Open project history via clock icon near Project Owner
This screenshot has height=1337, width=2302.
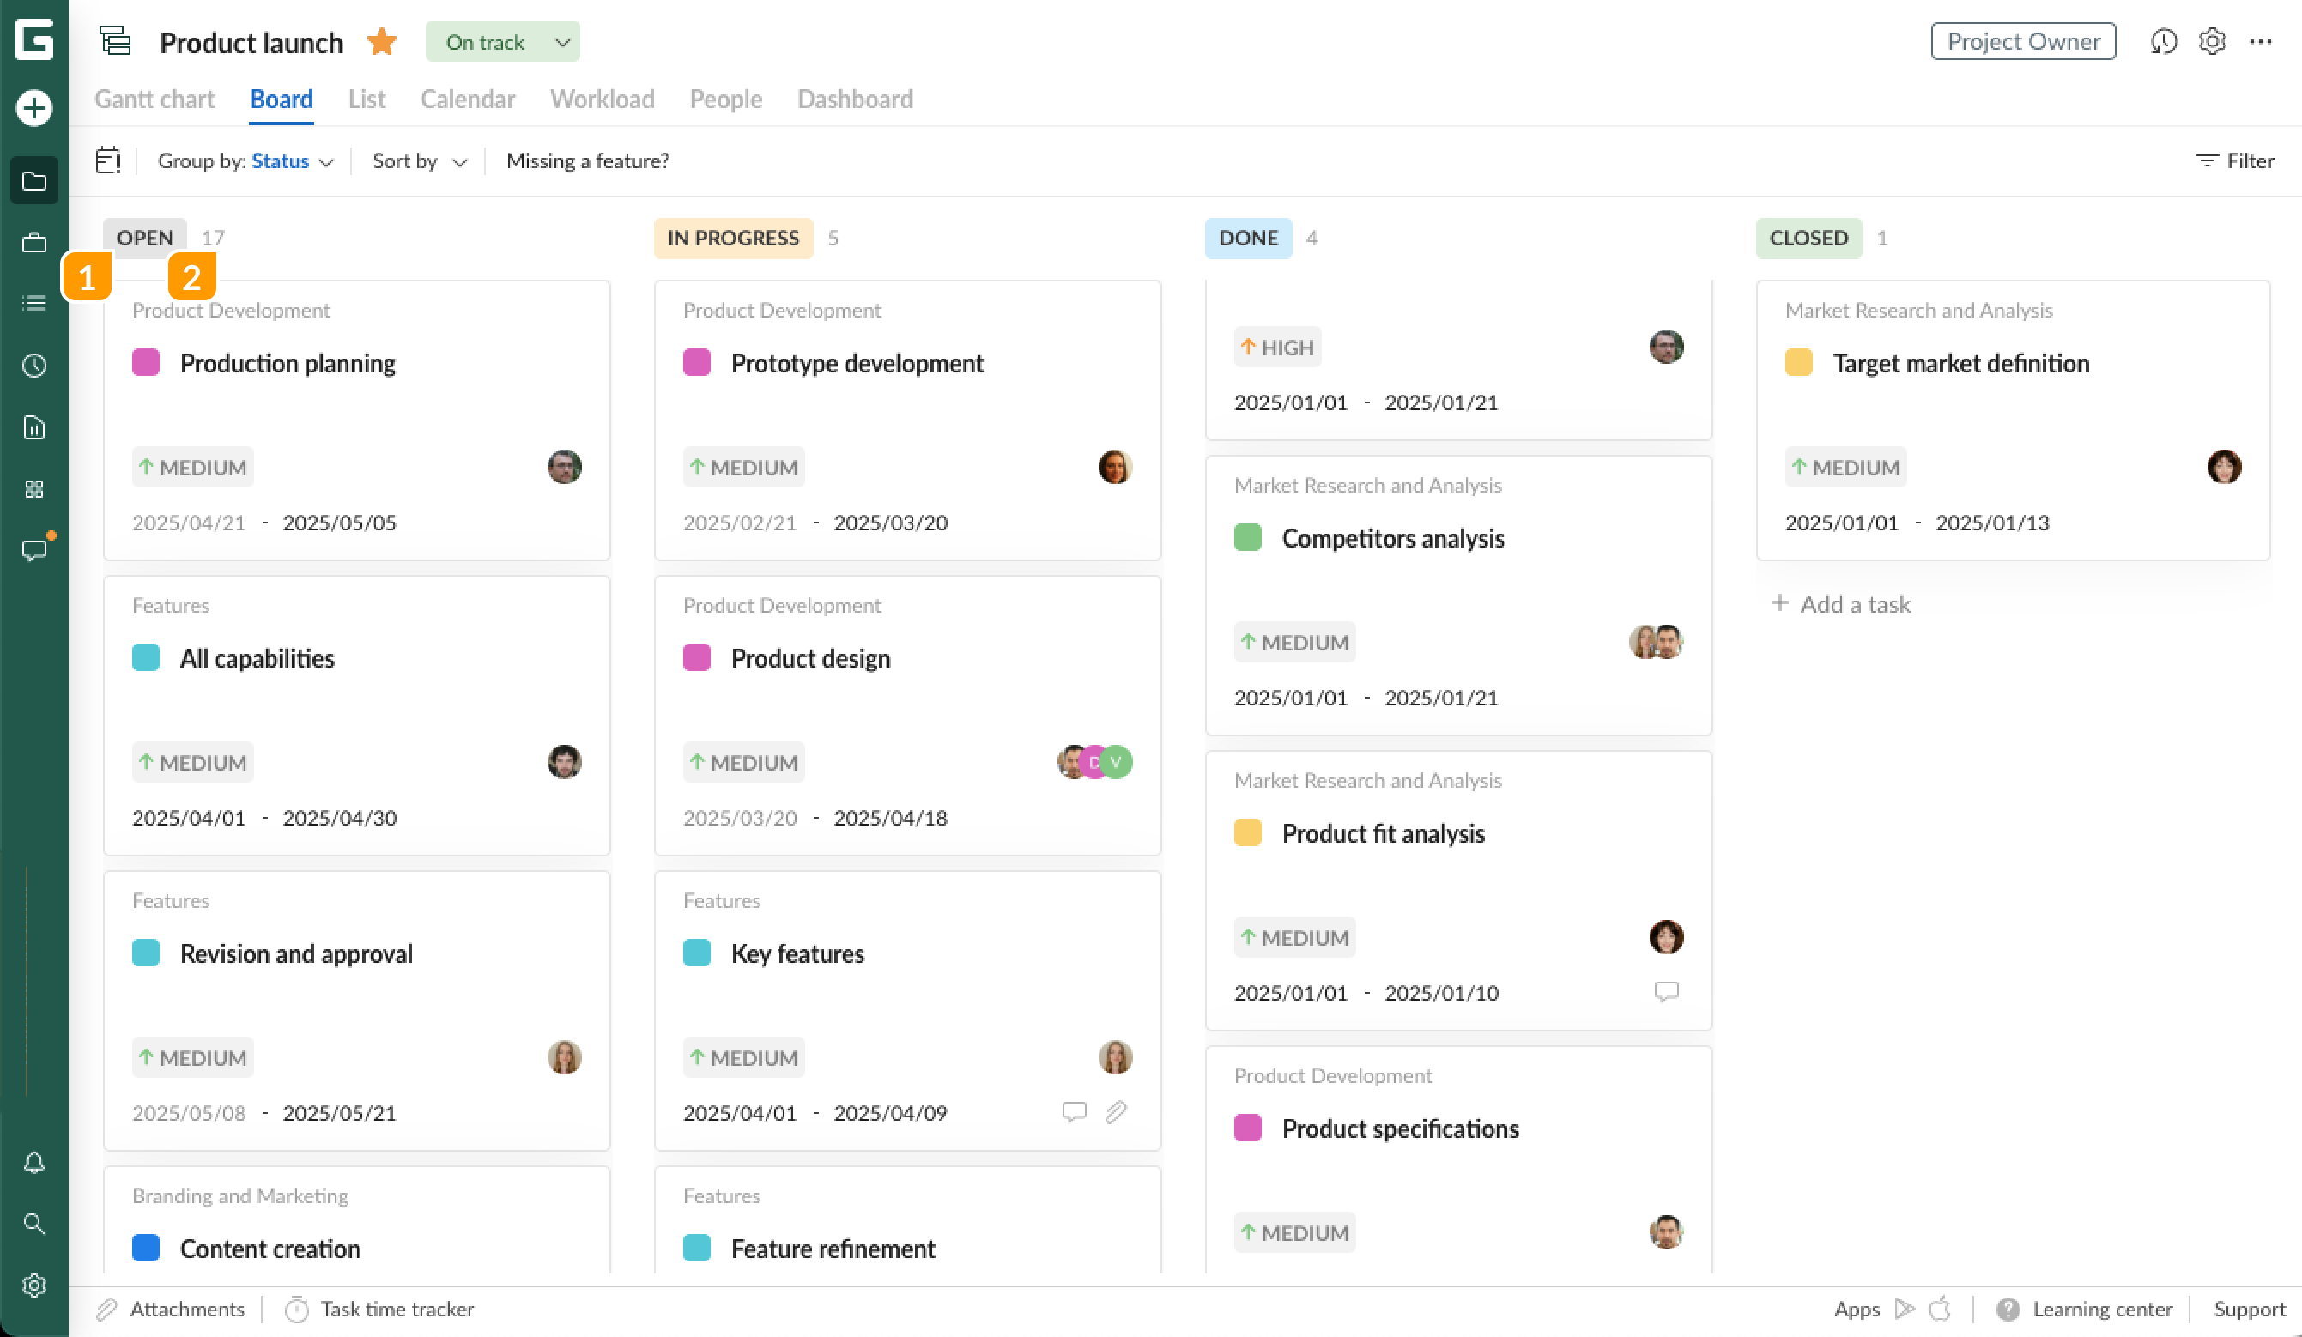point(2163,41)
